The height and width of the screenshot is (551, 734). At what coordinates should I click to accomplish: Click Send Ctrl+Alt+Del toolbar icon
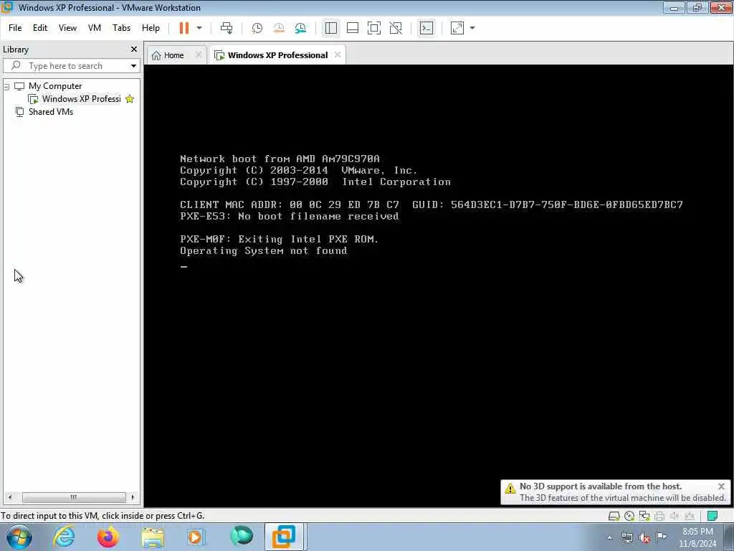[227, 28]
